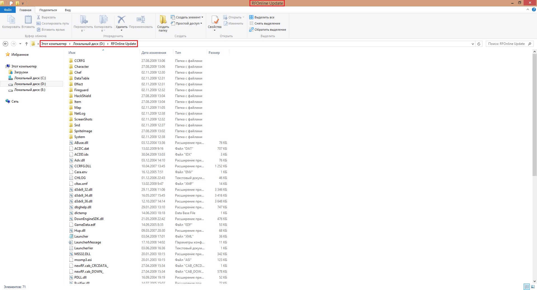Click Paste shortcut (Вставить ярлык)
The height and width of the screenshot is (290, 537).
click(51, 30)
